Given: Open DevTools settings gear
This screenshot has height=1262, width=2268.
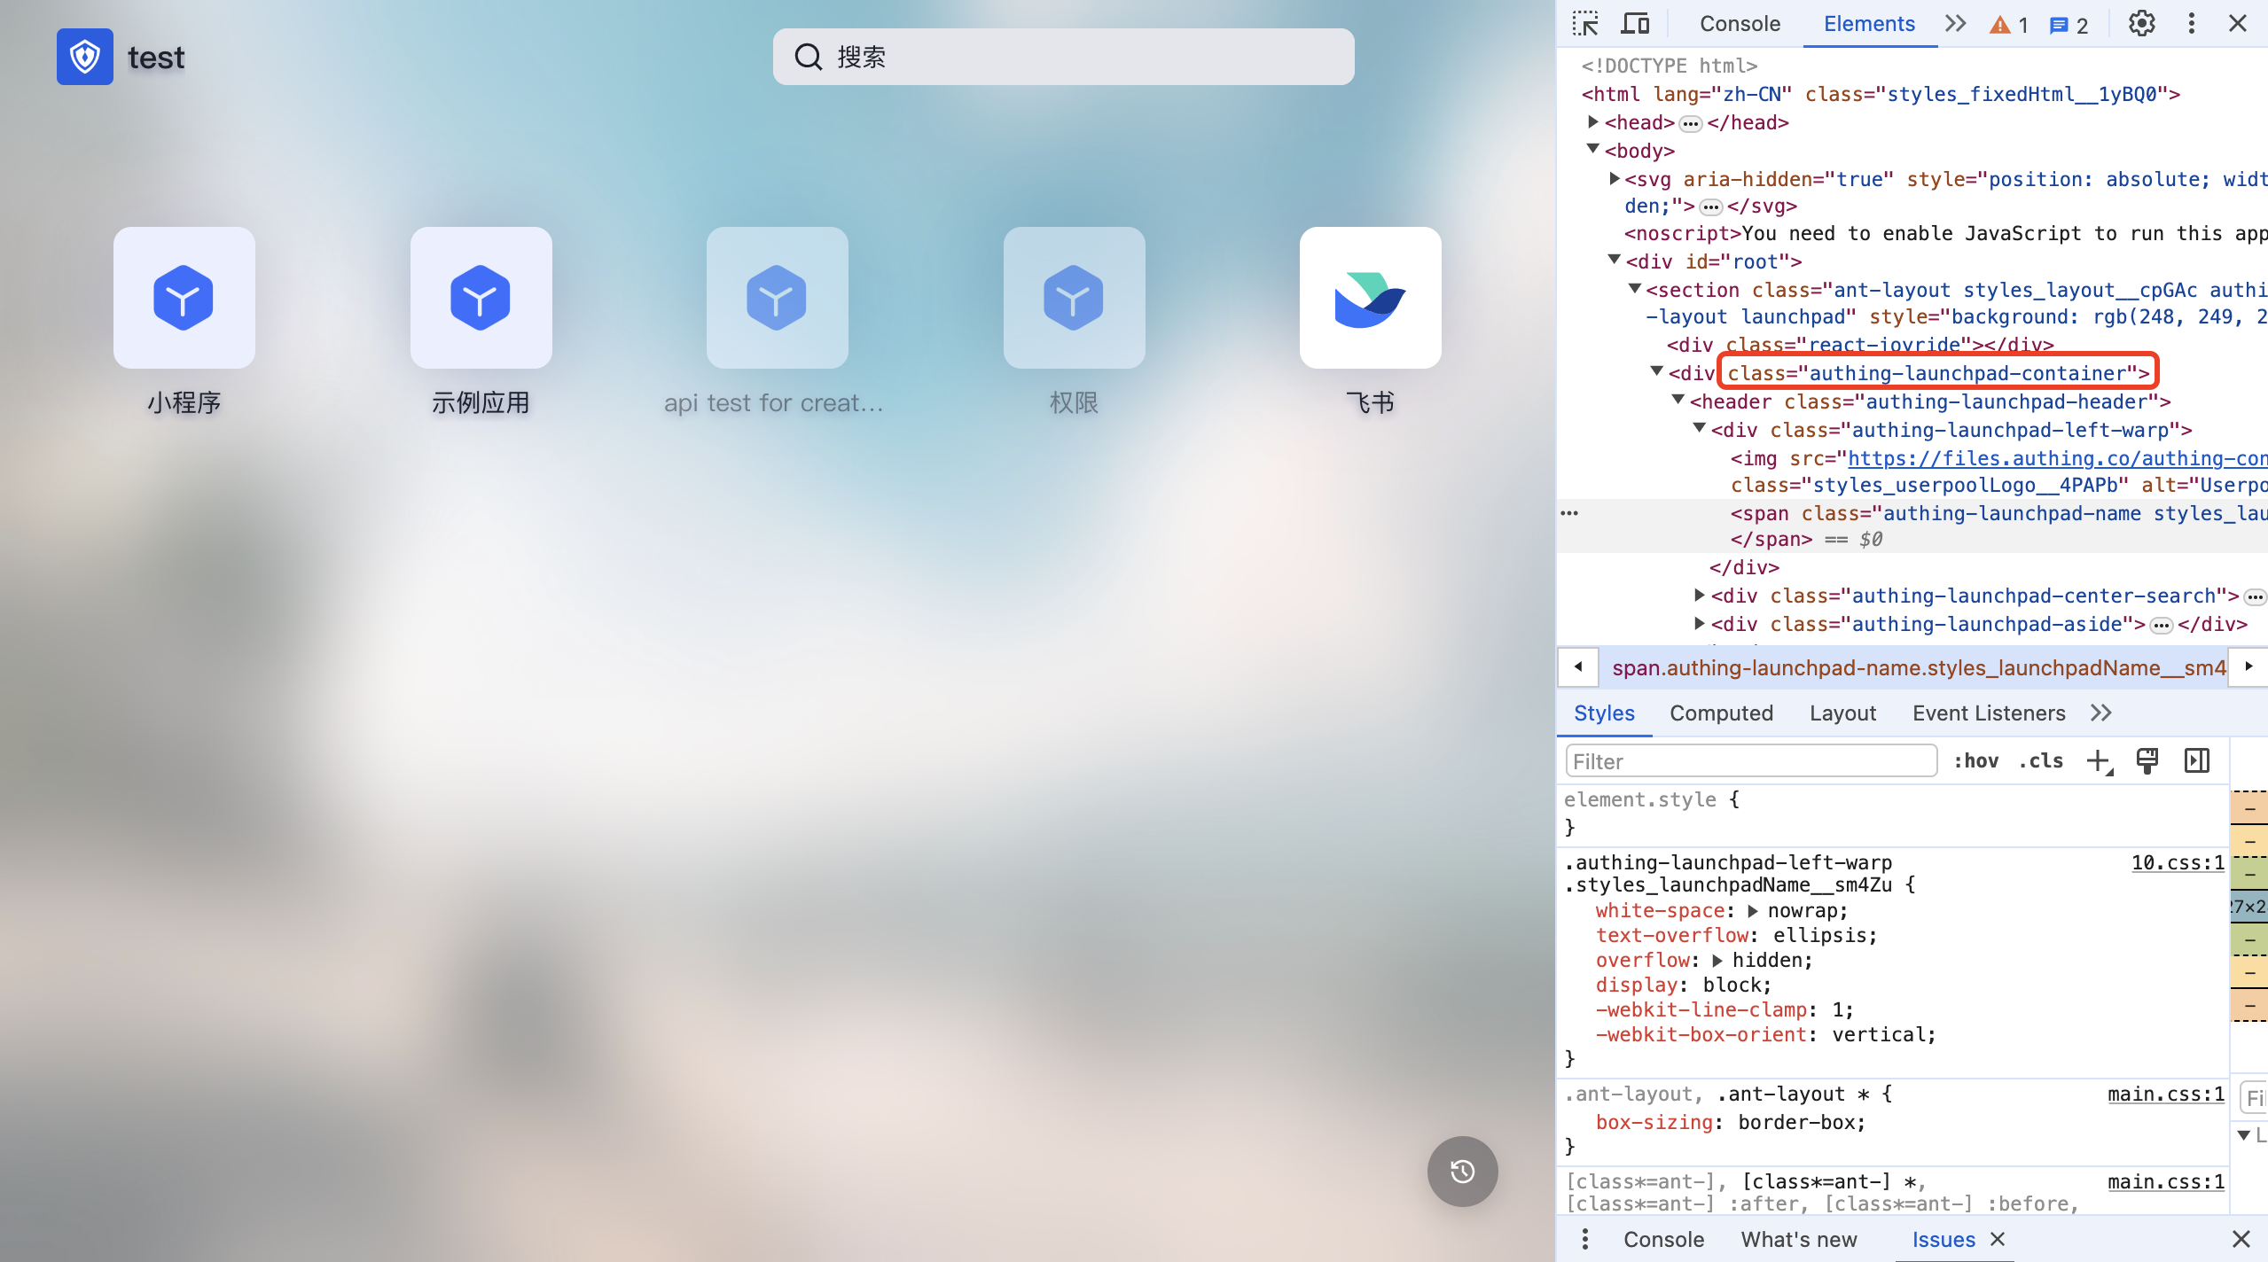Looking at the screenshot, I should 2141,24.
